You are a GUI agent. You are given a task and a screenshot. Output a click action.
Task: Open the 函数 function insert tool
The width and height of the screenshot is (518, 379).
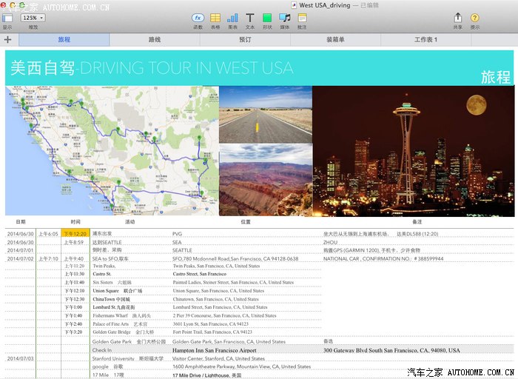(x=198, y=18)
